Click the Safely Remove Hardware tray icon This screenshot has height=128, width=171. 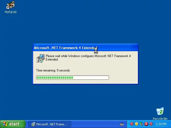click(x=141, y=124)
